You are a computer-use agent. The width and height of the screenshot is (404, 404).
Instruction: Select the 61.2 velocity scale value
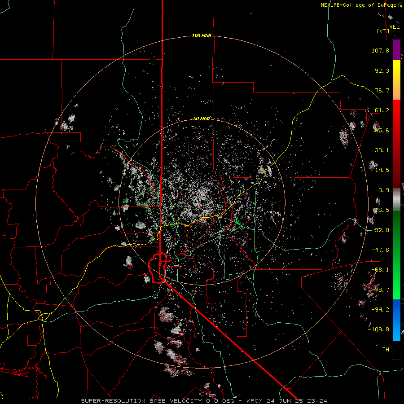(382, 110)
